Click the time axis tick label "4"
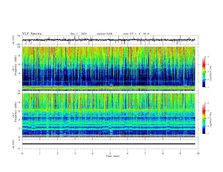 coord(92,153)
